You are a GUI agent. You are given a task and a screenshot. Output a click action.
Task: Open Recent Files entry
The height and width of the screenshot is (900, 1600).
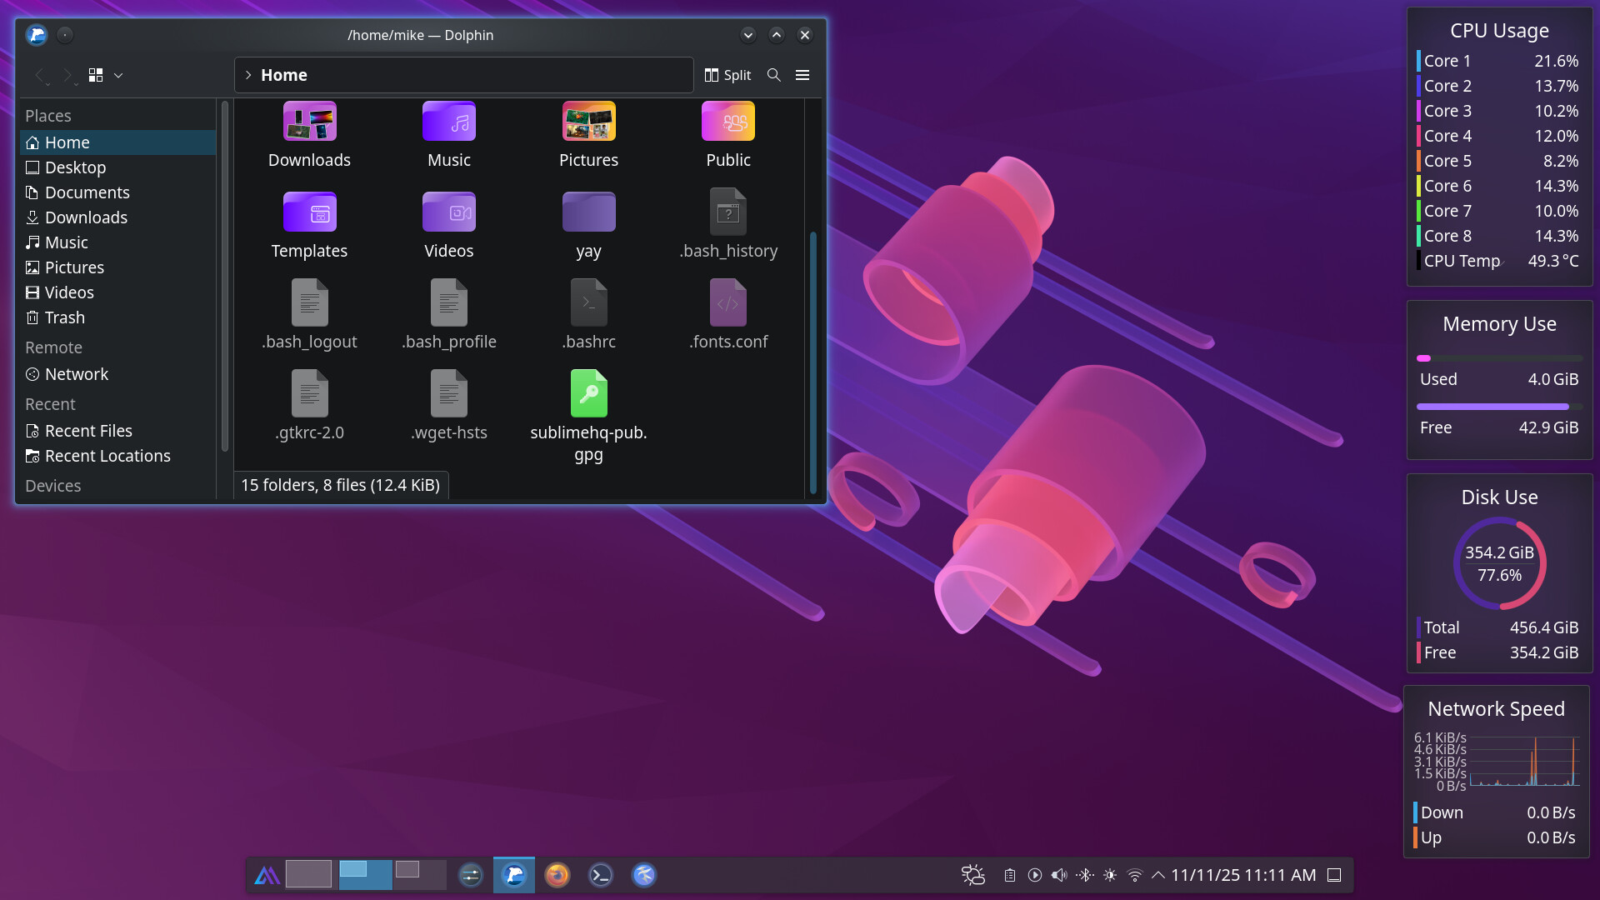click(87, 431)
